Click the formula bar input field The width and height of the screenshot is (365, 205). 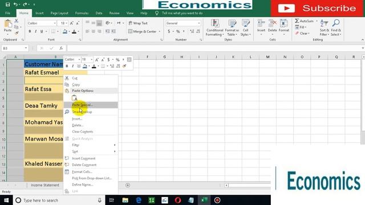(214, 48)
